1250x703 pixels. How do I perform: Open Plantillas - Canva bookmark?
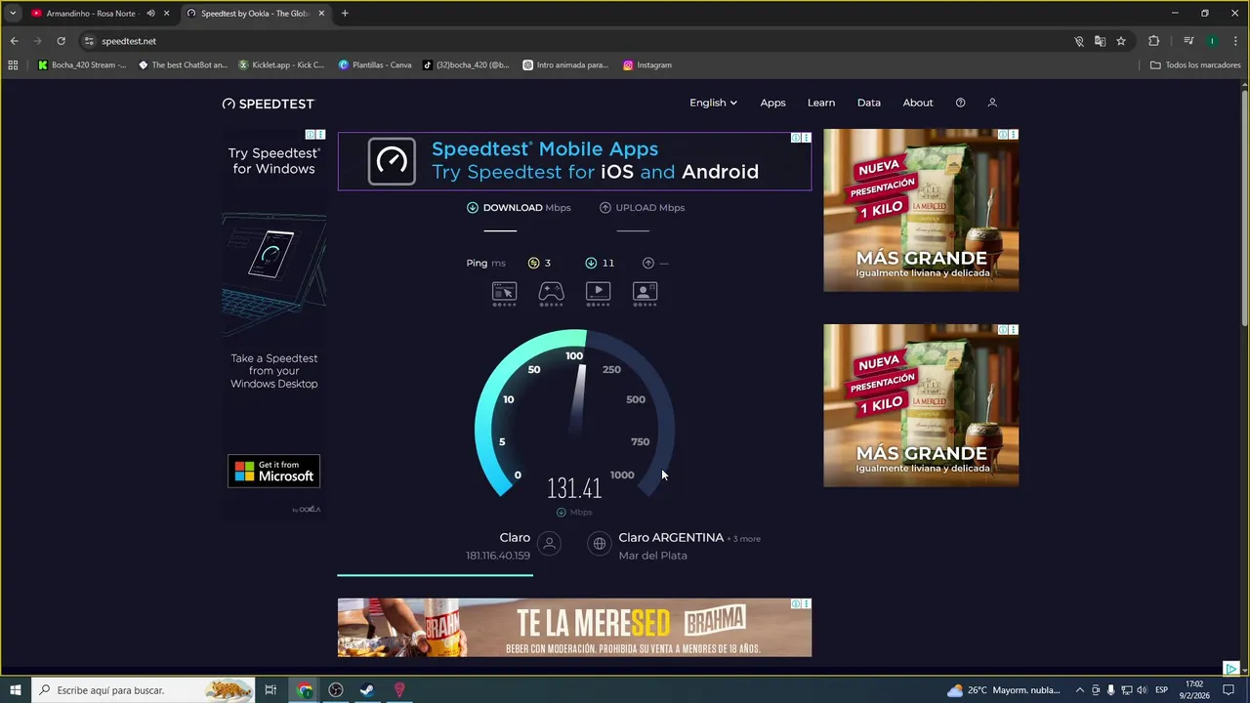tap(375, 65)
